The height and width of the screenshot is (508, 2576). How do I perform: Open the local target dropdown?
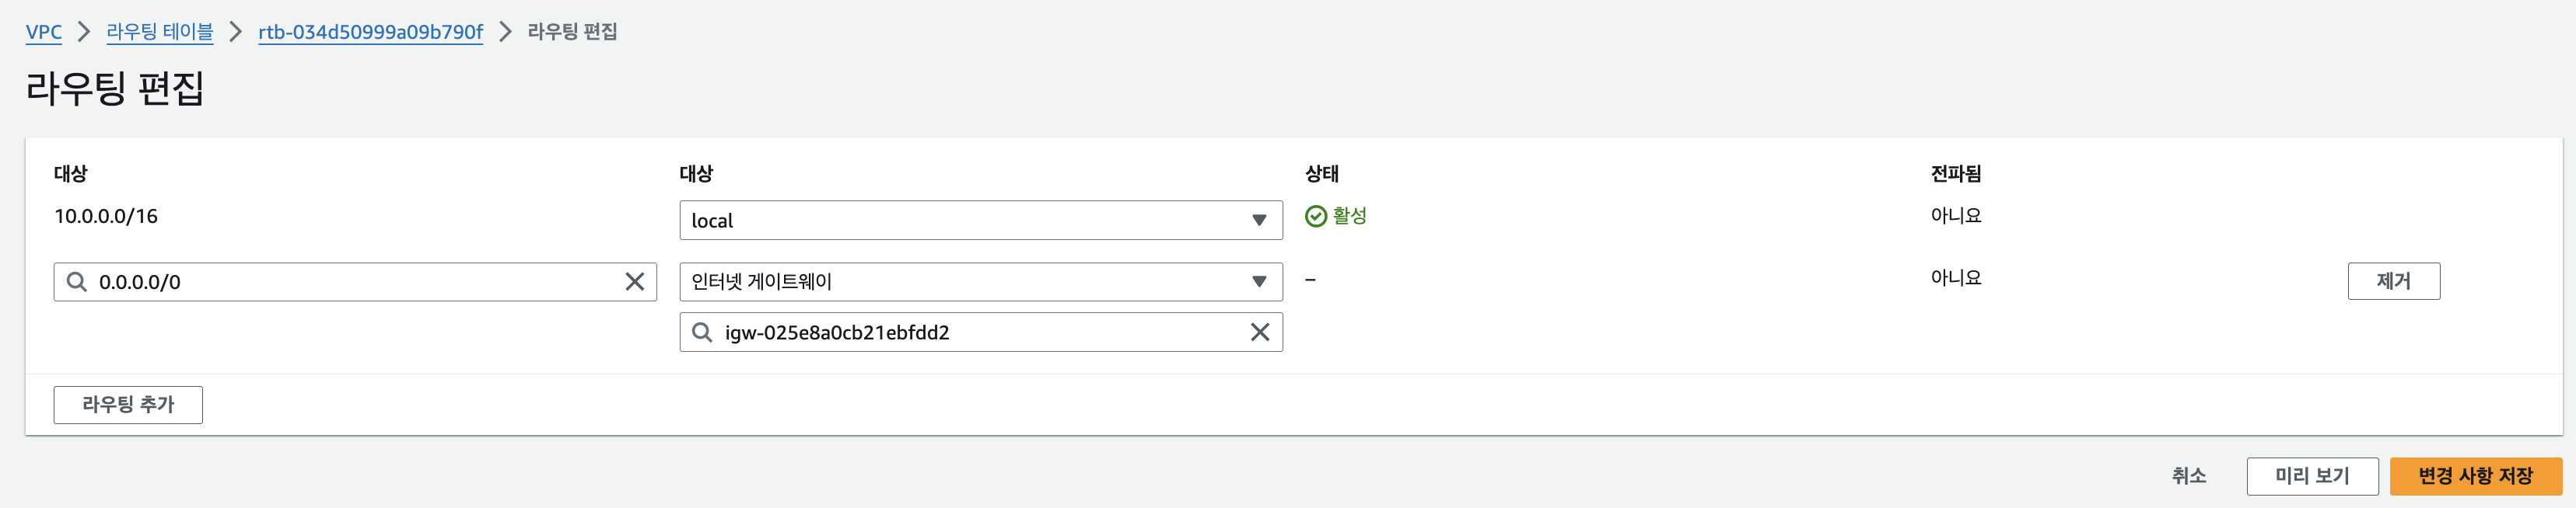981,221
